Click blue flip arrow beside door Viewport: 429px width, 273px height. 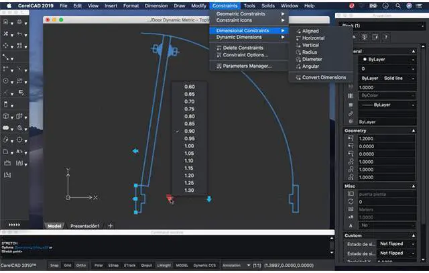pyautogui.click(x=135, y=151)
